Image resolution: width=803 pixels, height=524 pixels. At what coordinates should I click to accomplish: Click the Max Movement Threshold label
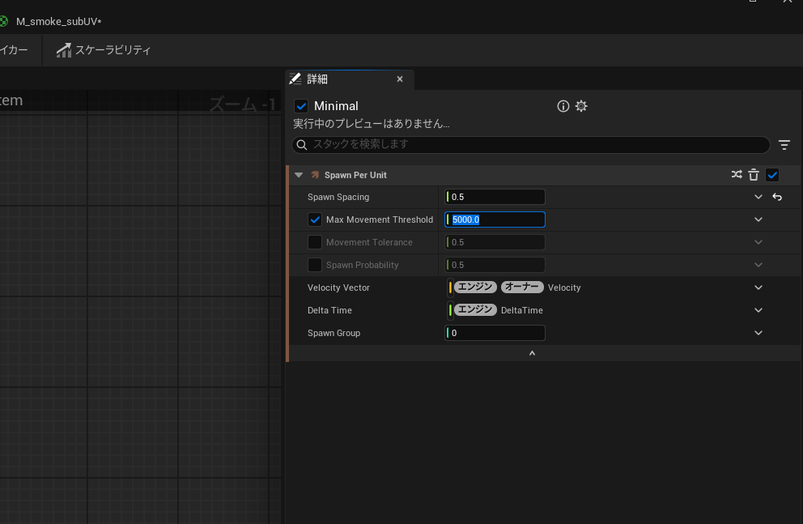[x=380, y=219]
